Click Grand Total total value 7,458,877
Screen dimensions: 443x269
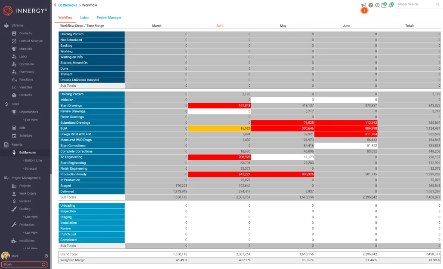pyautogui.click(x=433, y=254)
